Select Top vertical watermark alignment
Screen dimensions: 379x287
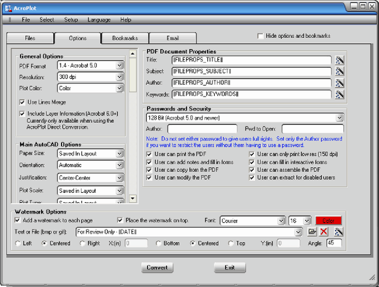231,243
